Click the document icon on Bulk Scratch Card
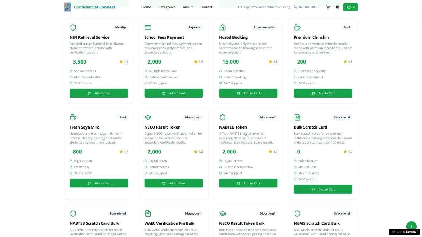422x237 pixels. coord(298,117)
